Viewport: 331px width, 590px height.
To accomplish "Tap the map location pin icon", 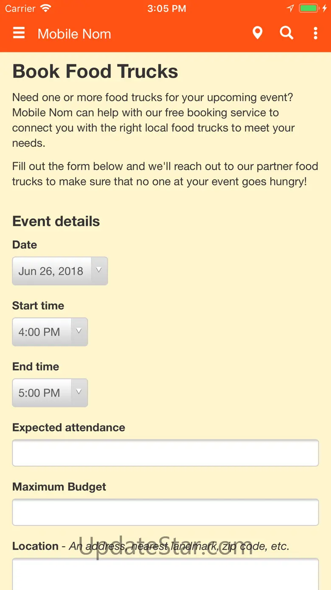I will 257,33.
